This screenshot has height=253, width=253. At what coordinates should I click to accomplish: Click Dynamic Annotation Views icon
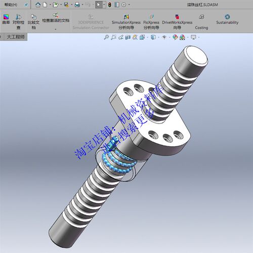click(x=135, y=37)
